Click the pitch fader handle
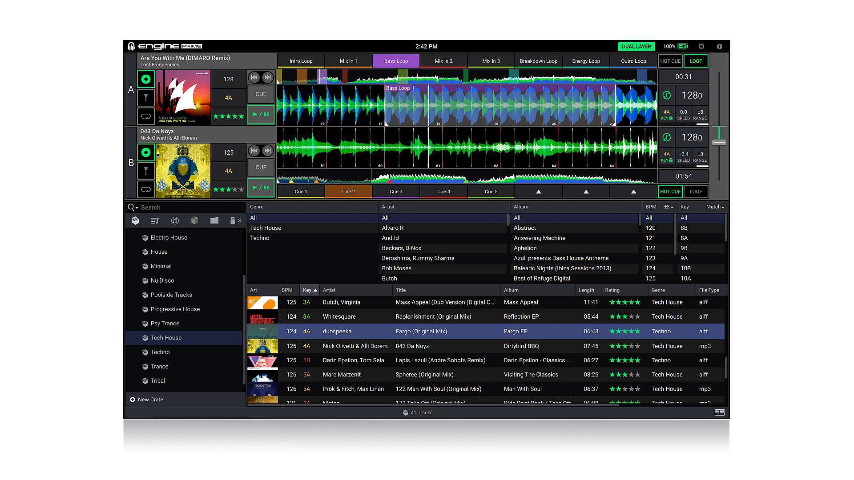 (719, 142)
